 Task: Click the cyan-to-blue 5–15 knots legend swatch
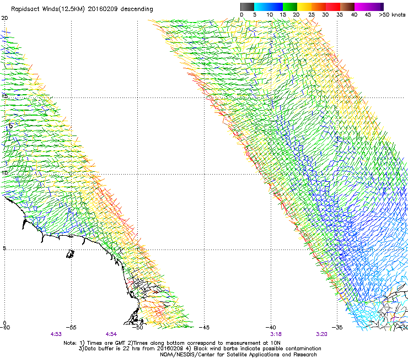click(x=269, y=7)
